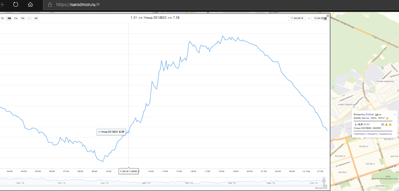Click the yellow warning triangle icon
The width and height of the screenshot is (399, 191).
click(x=386, y=125)
